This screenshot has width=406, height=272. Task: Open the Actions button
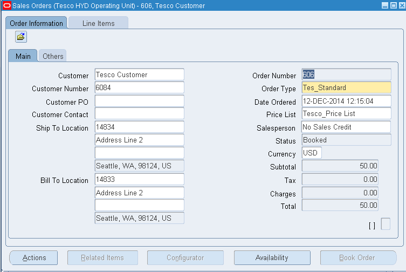click(x=33, y=258)
